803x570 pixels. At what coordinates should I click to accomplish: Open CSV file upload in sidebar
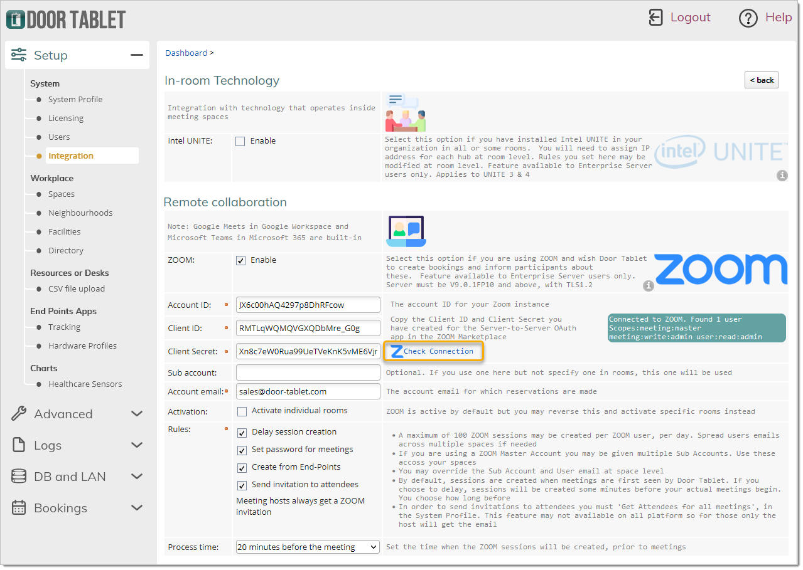pos(77,288)
